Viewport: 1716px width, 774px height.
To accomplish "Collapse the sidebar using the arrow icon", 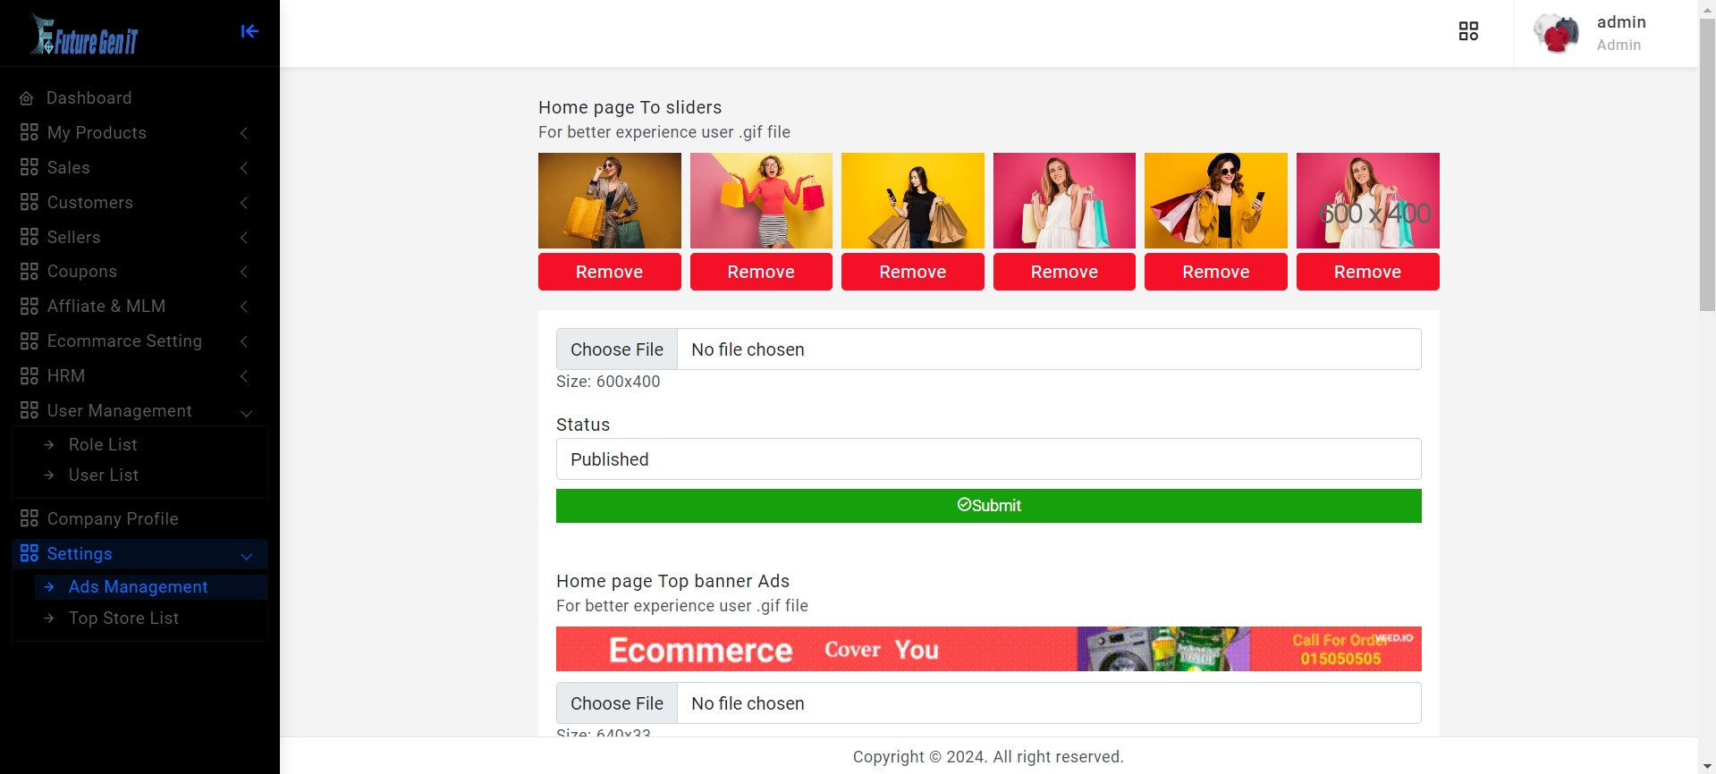I will [249, 31].
